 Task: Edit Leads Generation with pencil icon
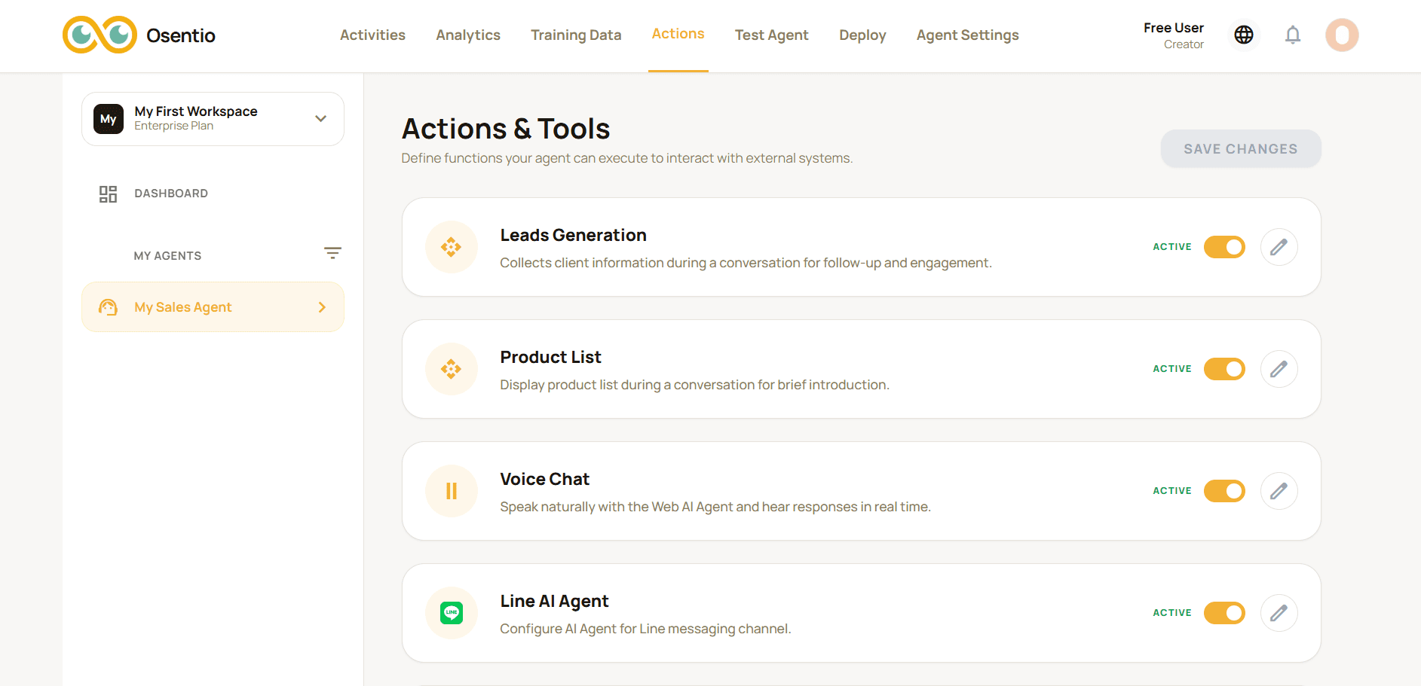pos(1279,247)
